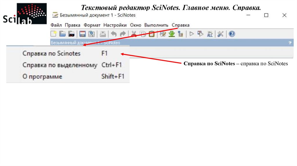Copy selection with the copy icon
Viewport: 297px width, 166px height.
click(143, 34)
